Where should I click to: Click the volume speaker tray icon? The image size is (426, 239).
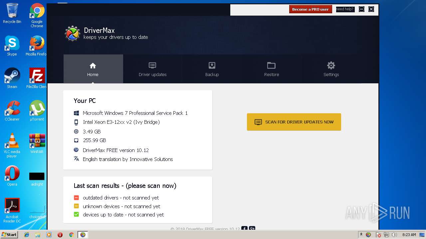pos(394,235)
